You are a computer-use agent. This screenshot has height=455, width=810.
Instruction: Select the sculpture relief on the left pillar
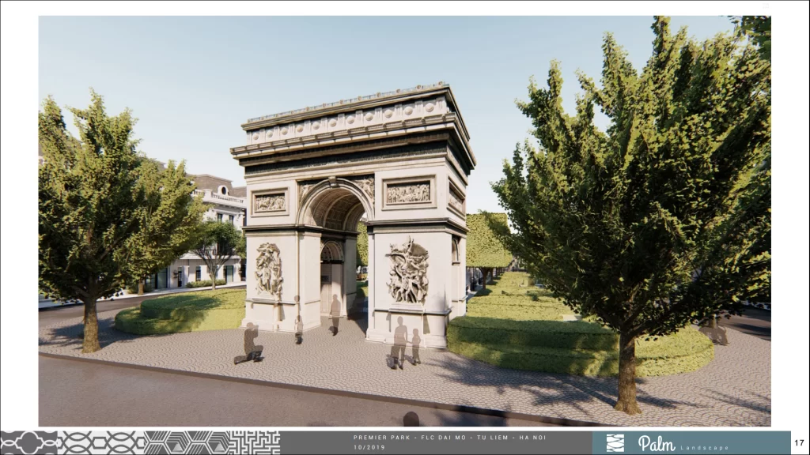pyautogui.click(x=269, y=270)
